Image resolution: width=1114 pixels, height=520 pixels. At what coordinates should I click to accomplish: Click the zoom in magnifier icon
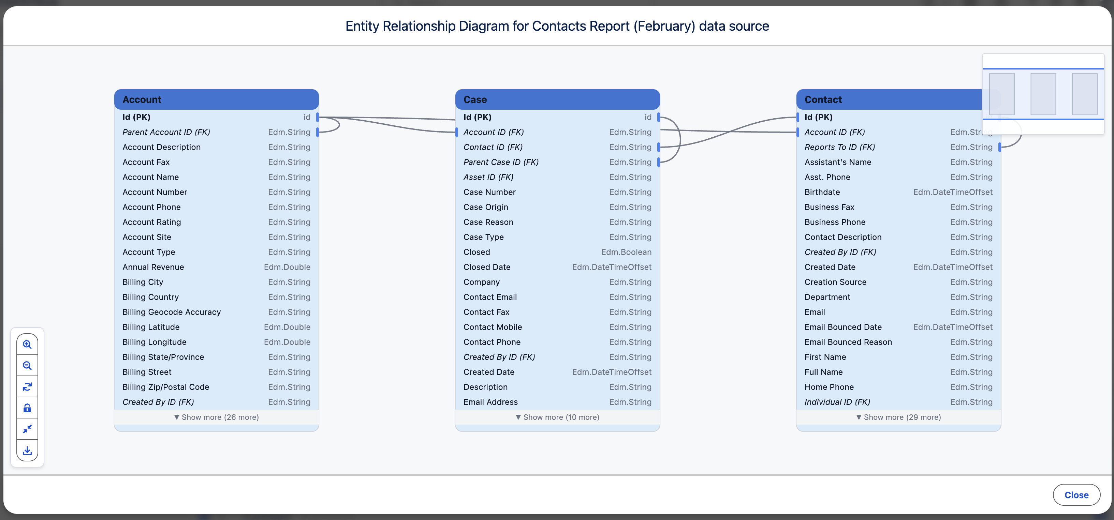(x=27, y=344)
